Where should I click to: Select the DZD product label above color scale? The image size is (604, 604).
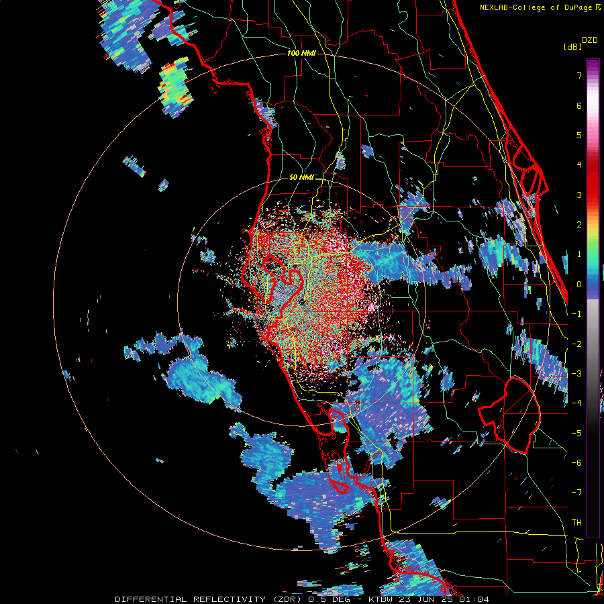pos(590,40)
